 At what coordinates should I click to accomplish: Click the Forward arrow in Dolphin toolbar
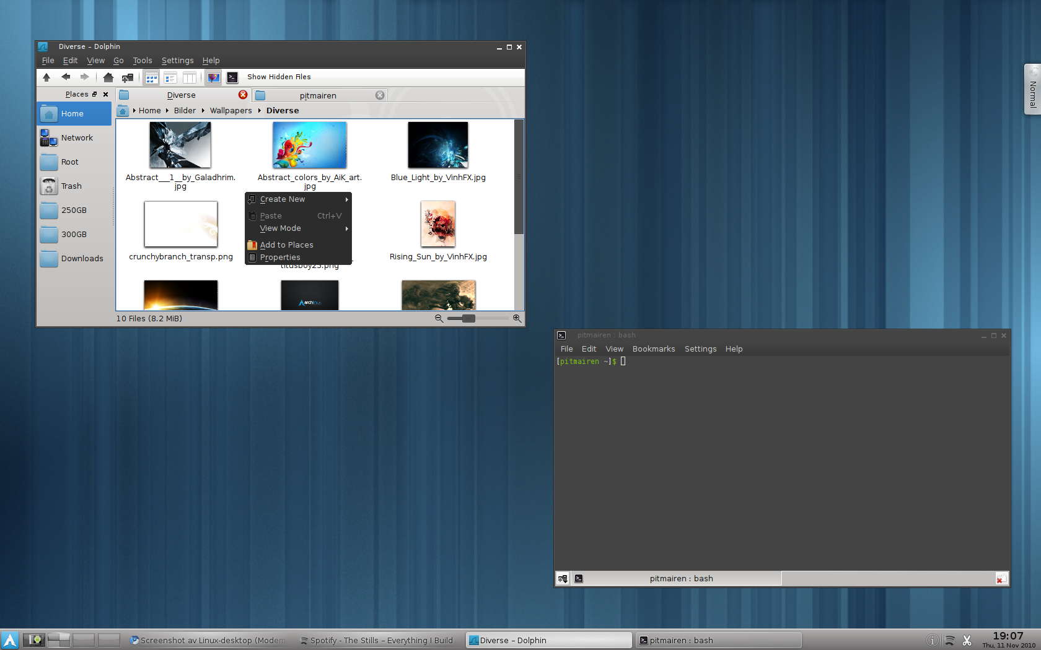[84, 77]
